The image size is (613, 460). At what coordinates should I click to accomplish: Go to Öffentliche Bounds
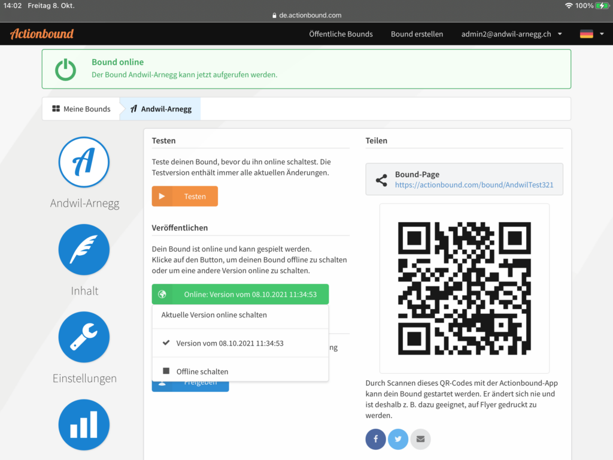click(x=341, y=34)
